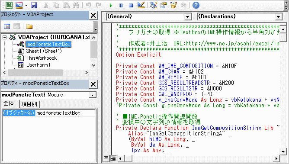Select the (オブジェクト名) property row

(x=19, y=113)
